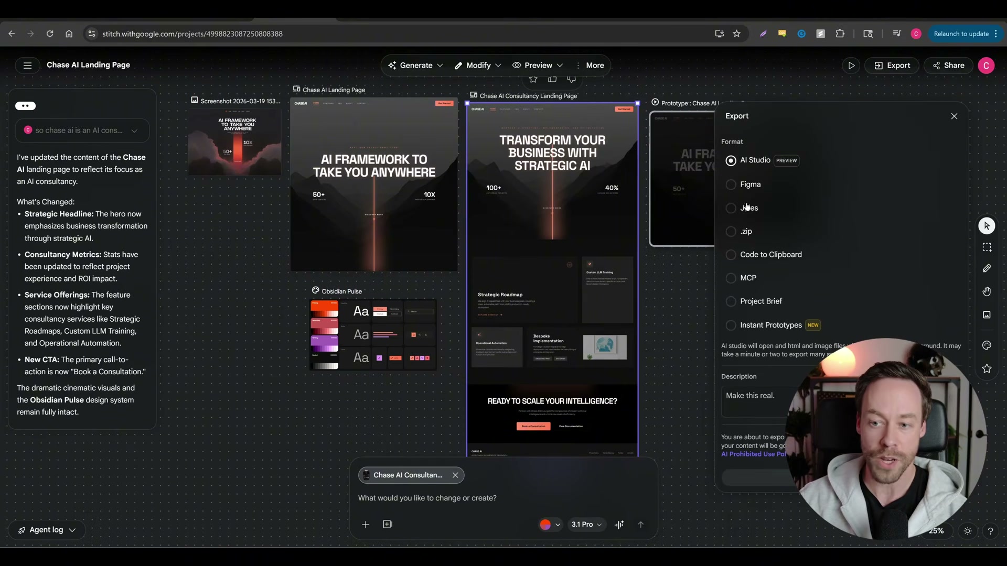Select the marquee selection tool
1007x566 pixels.
click(987, 247)
